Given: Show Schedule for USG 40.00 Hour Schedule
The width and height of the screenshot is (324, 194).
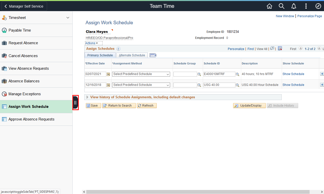Looking at the screenshot, I should tap(293, 85).
